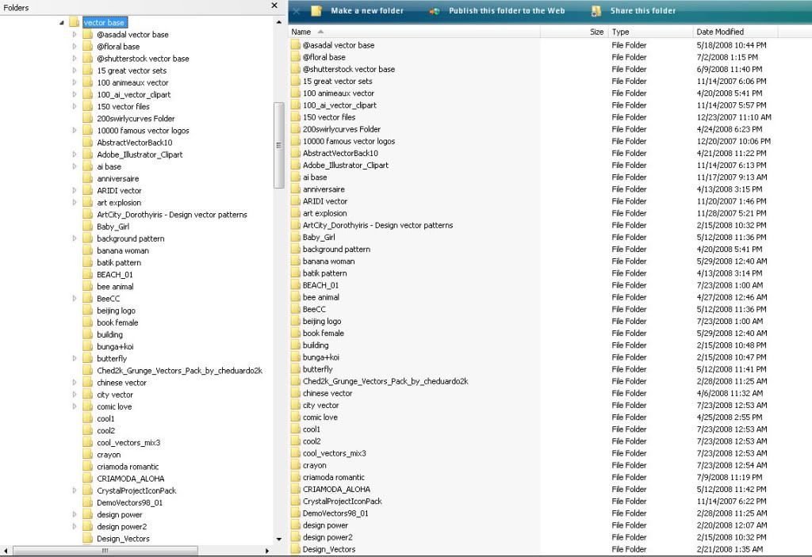
Task: Select ARIDI vector in file list
Action: (325, 201)
